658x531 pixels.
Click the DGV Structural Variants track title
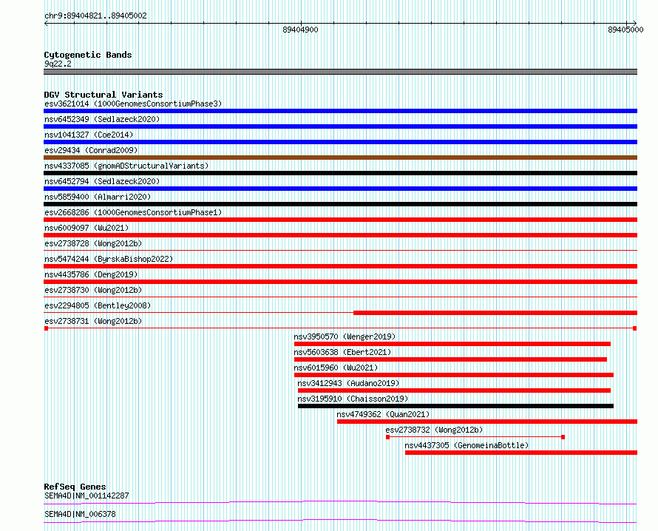tap(104, 95)
